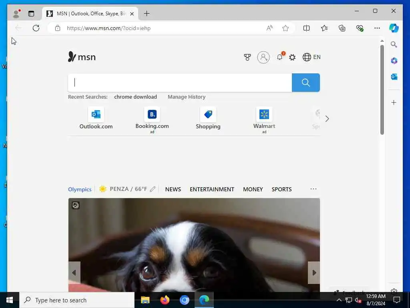Open the Windows Start menu

point(10,300)
